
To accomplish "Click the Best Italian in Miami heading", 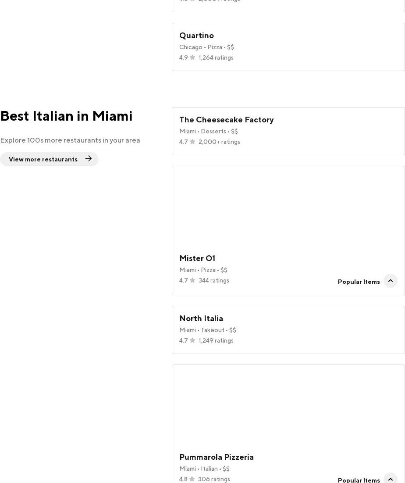I will [x=66, y=116].
